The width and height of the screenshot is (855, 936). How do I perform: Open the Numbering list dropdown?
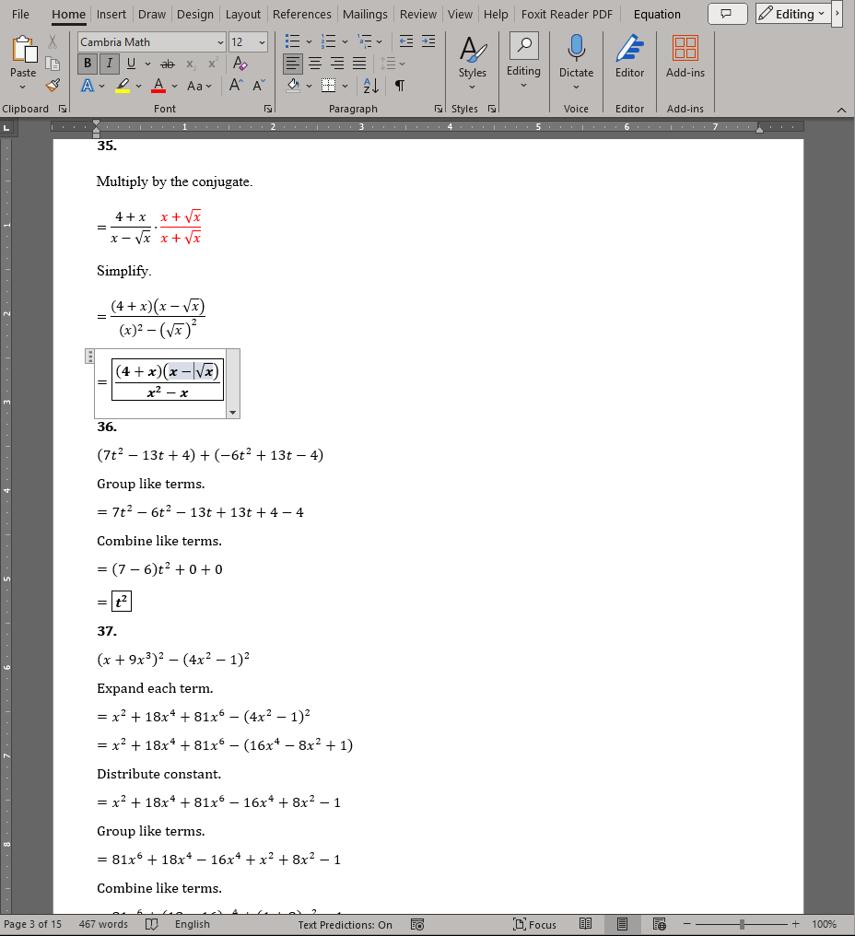coord(346,41)
